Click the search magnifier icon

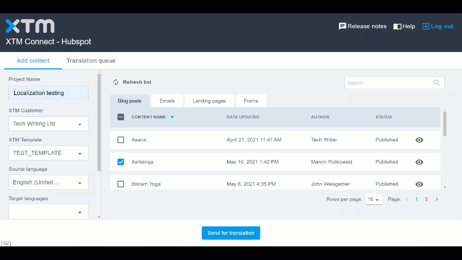(x=436, y=83)
